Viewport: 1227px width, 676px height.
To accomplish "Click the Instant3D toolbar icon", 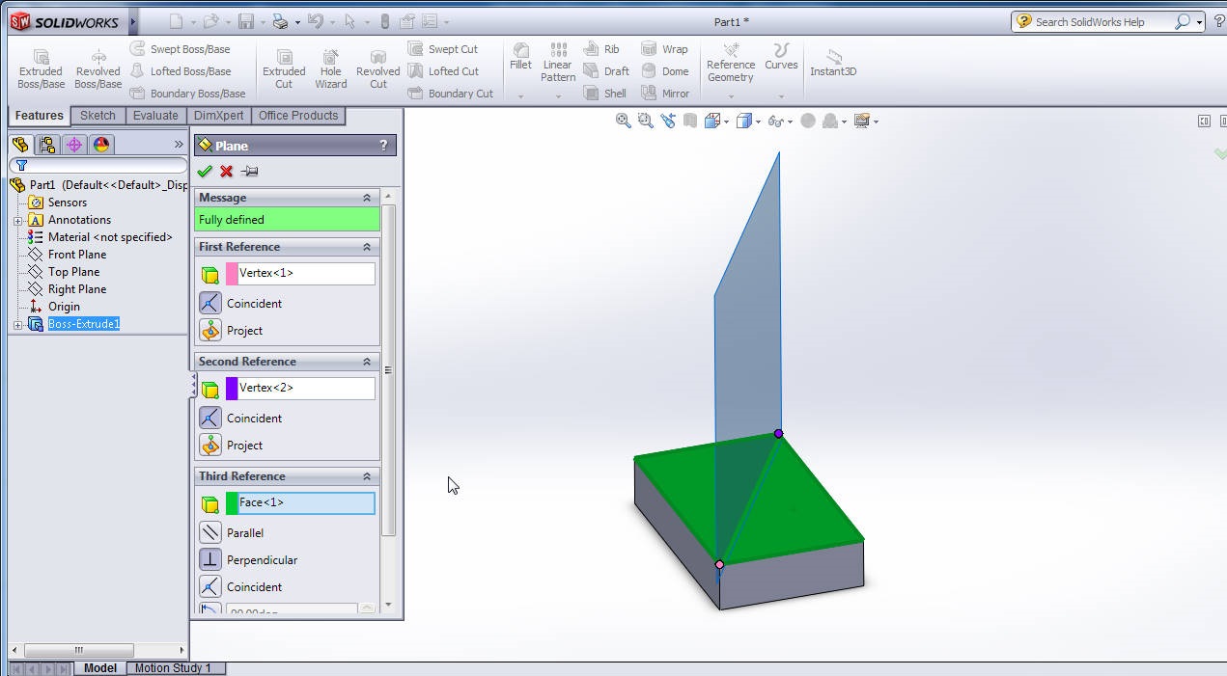I will (x=833, y=64).
